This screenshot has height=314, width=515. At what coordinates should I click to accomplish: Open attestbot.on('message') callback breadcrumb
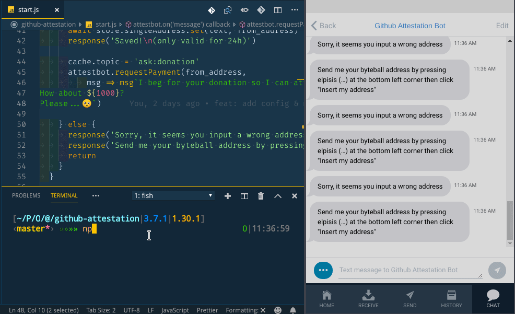coord(178,25)
